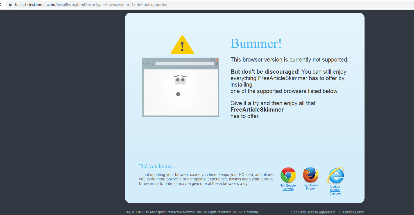Click the yellow warning triangle icon
This screenshot has height=215, width=414.
182,45
